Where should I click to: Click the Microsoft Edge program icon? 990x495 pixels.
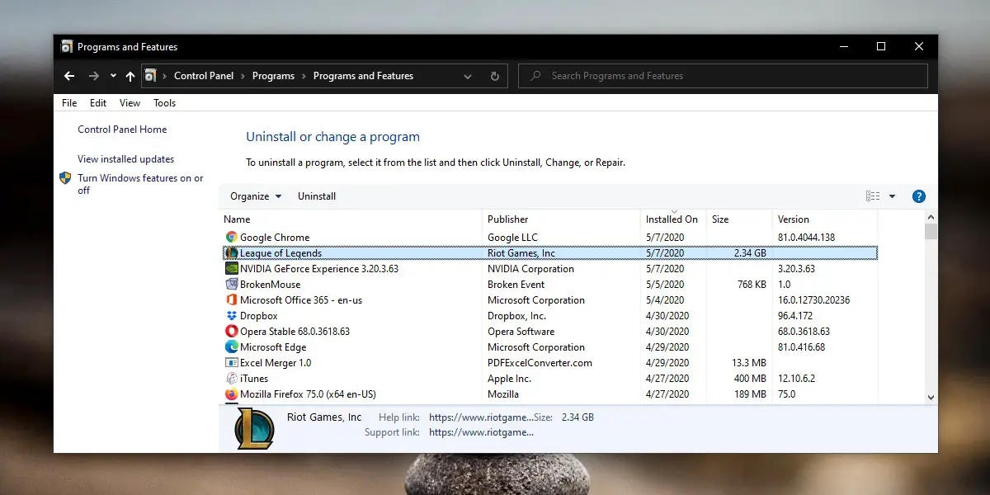click(232, 347)
